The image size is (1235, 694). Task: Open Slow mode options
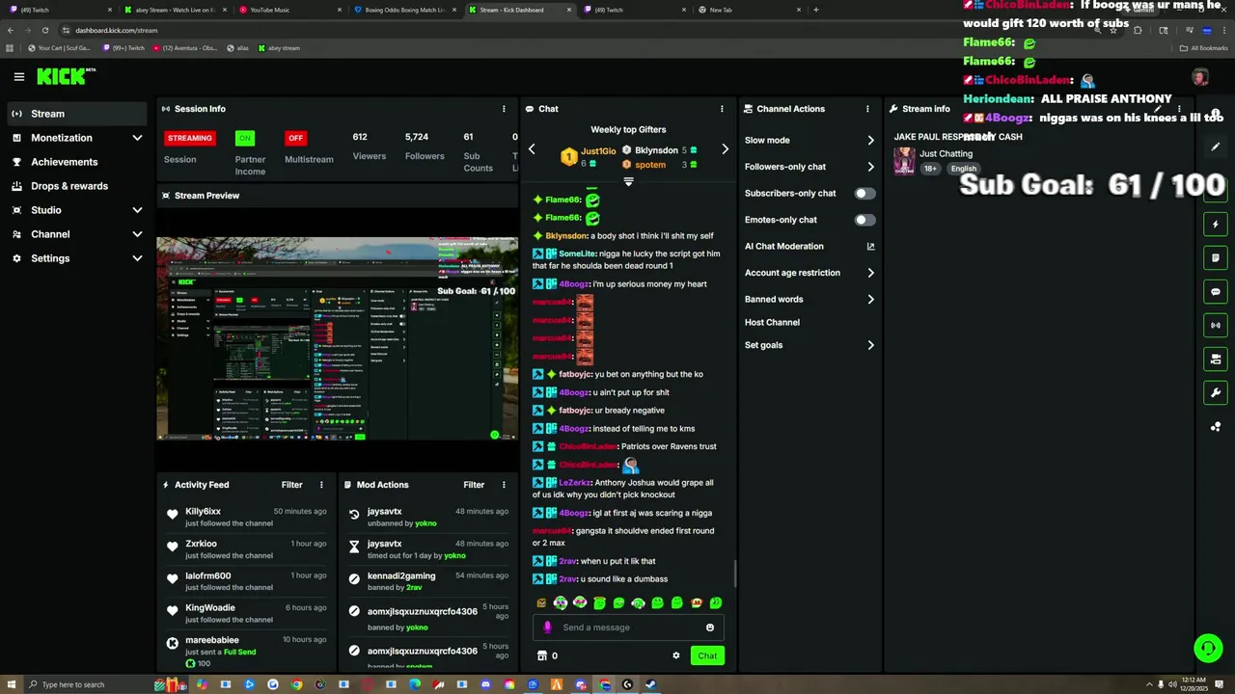[810, 141]
